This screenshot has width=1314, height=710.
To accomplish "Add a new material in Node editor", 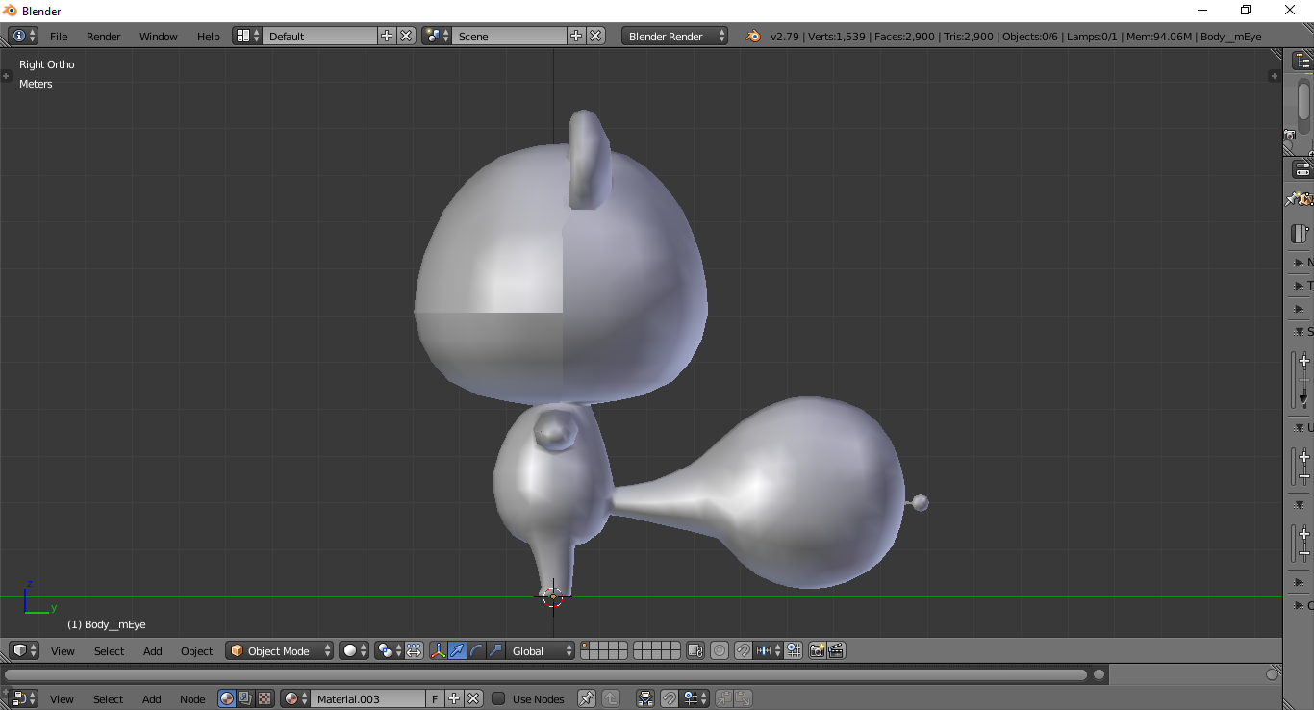I will [x=454, y=698].
